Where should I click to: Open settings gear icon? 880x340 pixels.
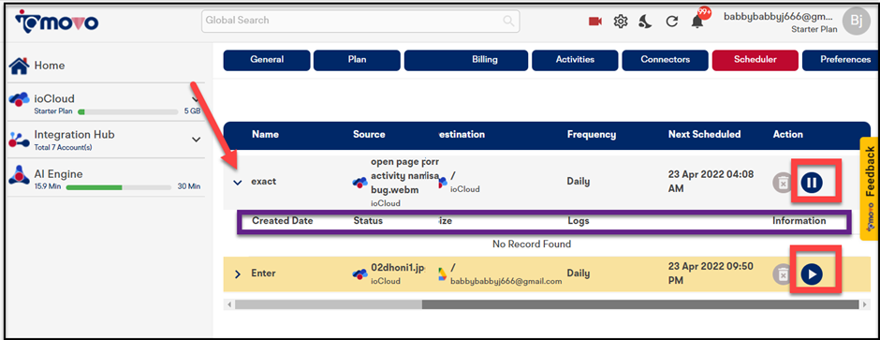click(x=620, y=22)
